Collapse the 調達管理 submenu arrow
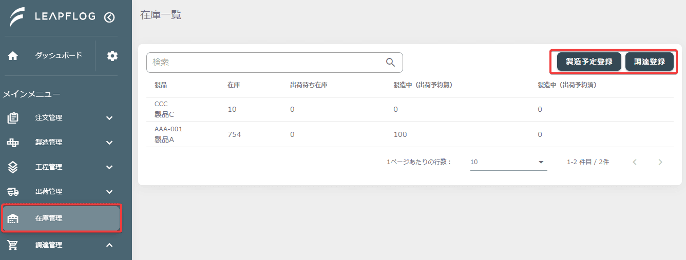The width and height of the screenshot is (686, 260). [x=109, y=245]
